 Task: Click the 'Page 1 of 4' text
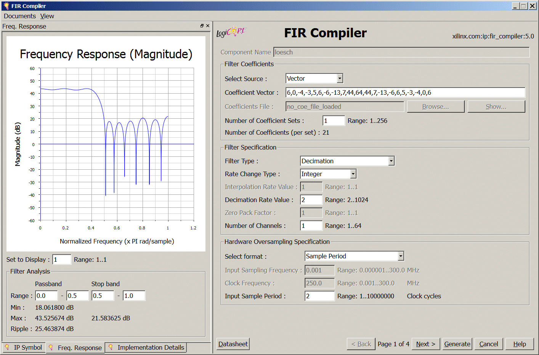tap(393, 344)
